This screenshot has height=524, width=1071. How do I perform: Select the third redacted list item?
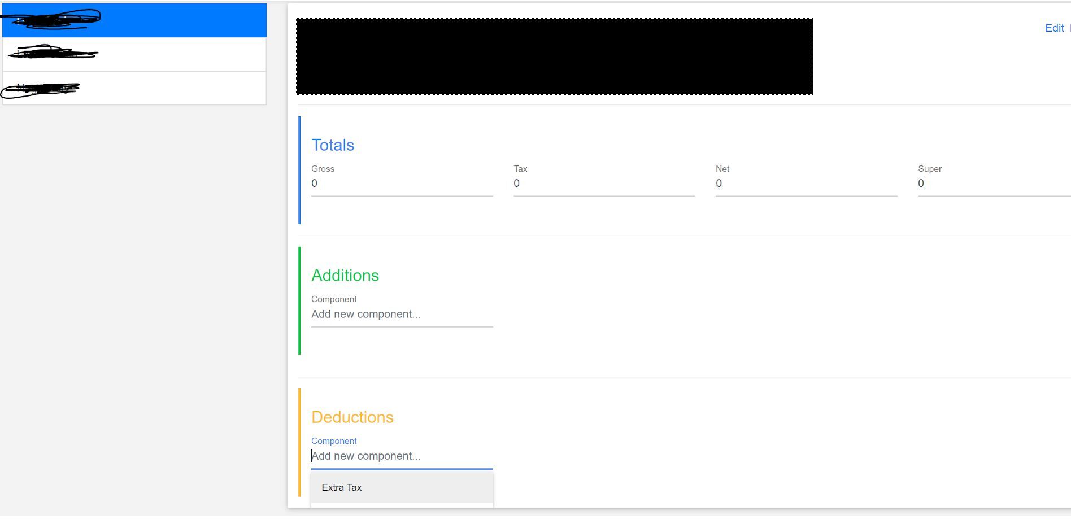[134, 88]
